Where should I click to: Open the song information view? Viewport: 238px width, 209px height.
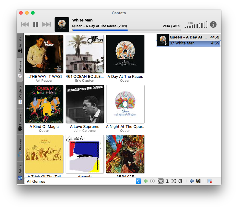click(x=213, y=24)
